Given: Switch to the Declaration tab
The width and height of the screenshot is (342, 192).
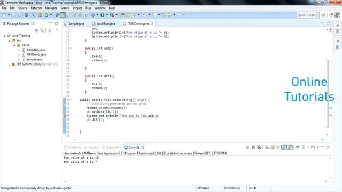Looking at the screenshot, I should [112, 147].
